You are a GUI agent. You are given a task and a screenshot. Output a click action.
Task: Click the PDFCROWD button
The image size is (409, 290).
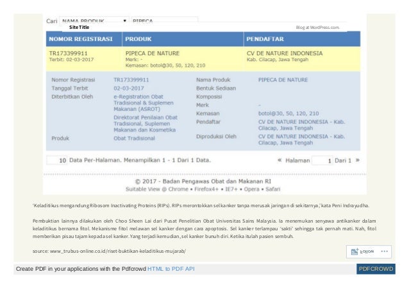coord(376,269)
